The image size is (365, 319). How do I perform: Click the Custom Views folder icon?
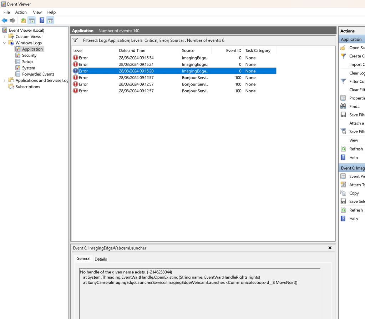point(11,36)
